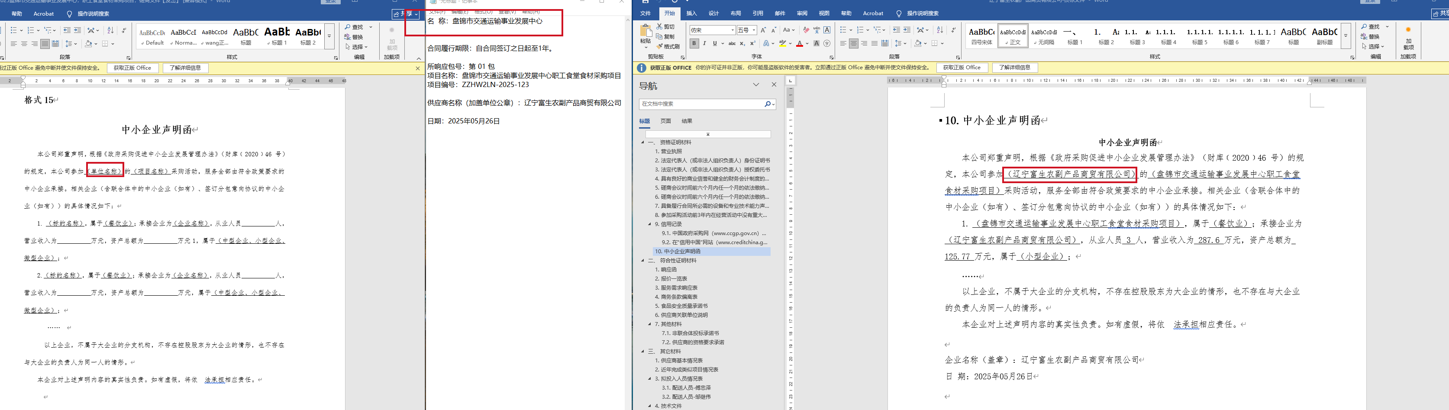The width and height of the screenshot is (1449, 410).
Task: Open navigation pane search options dropdown
Action: [774, 104]
